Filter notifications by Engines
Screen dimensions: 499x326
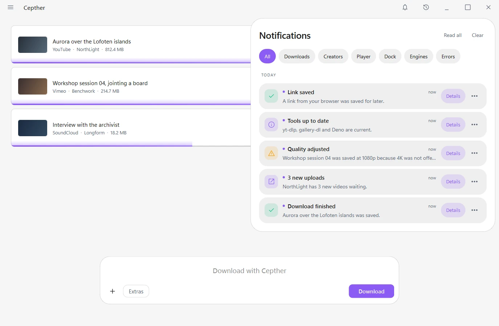click(419, 57)
